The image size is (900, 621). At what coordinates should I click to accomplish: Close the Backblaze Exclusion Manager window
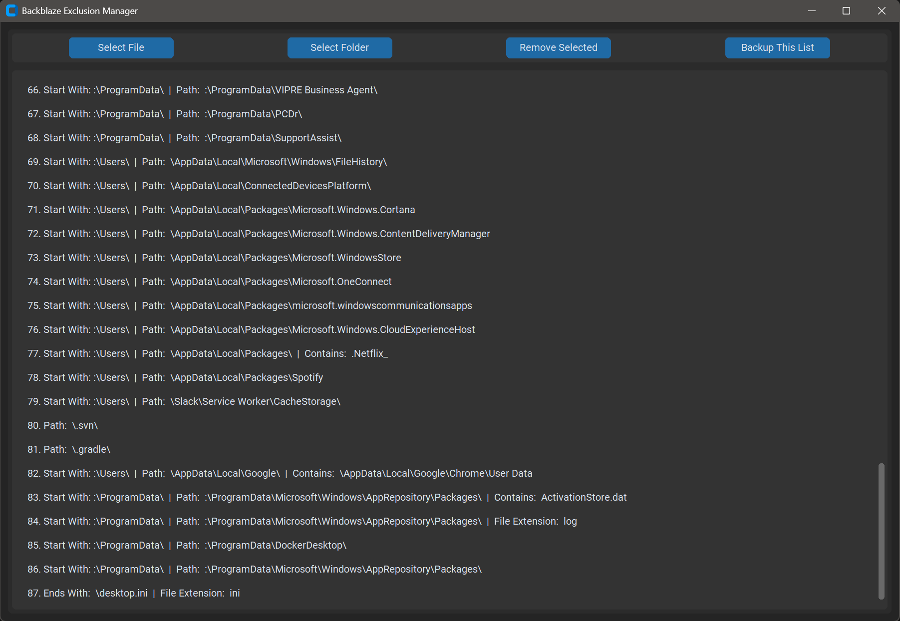point(882,10)
